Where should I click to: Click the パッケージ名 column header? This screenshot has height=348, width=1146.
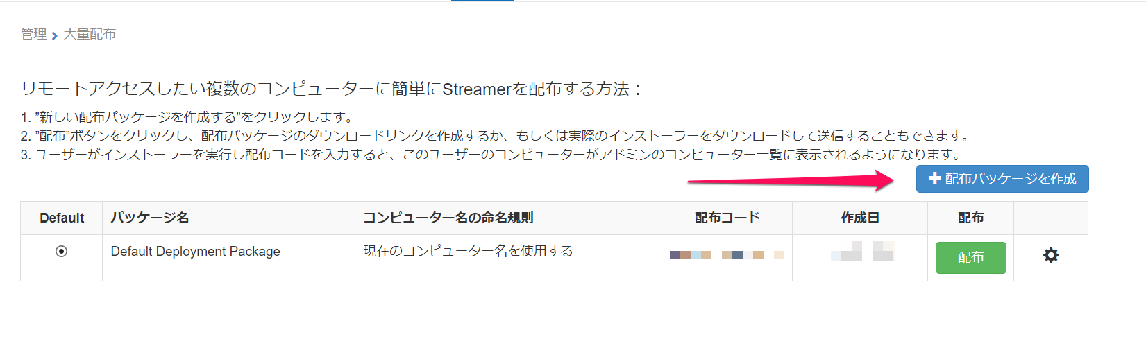(150, 218)
